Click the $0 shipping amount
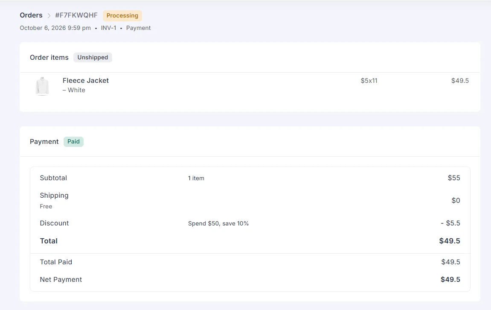 coord(456,201)
